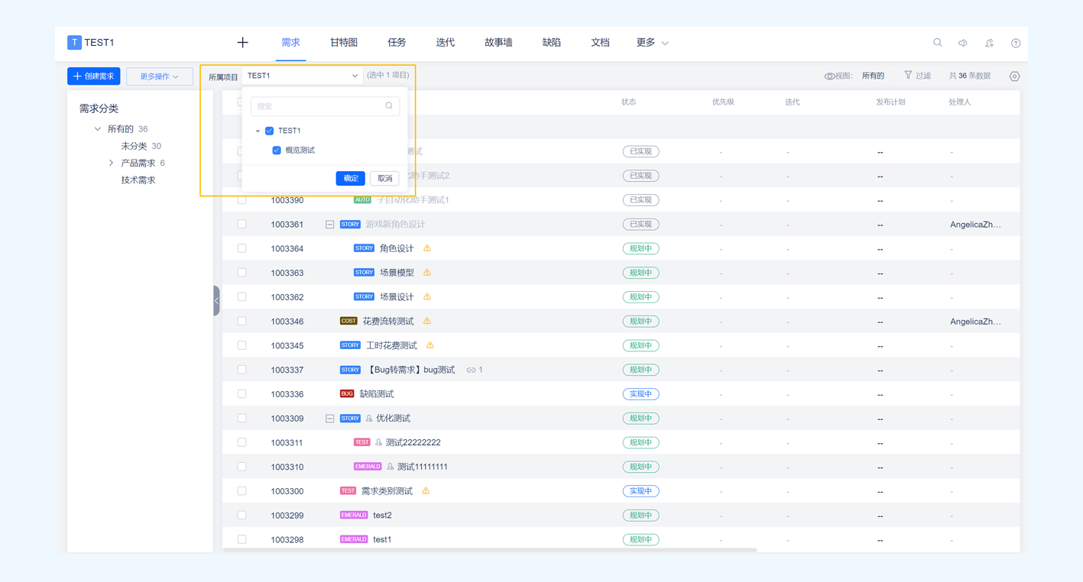Image resolution: width=1083 pixels, height=582 pixels.
Task: Click AUTO tag on row 1003390
Action: click(362, 200)
